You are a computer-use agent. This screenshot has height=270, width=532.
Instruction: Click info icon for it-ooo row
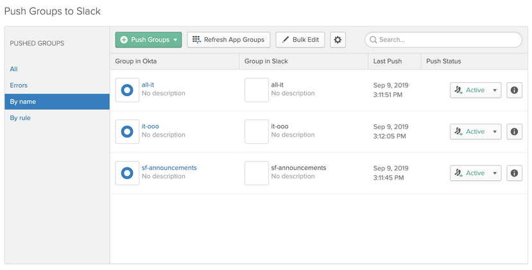(514, 131)
